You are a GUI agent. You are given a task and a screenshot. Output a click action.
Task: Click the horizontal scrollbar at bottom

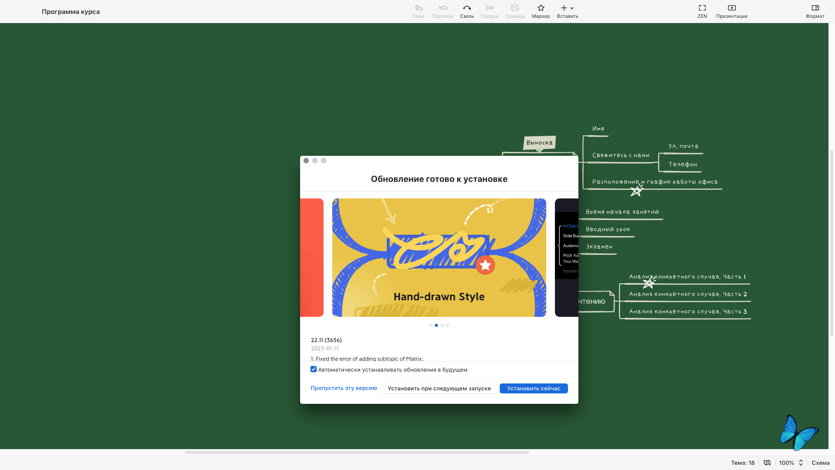357,452
